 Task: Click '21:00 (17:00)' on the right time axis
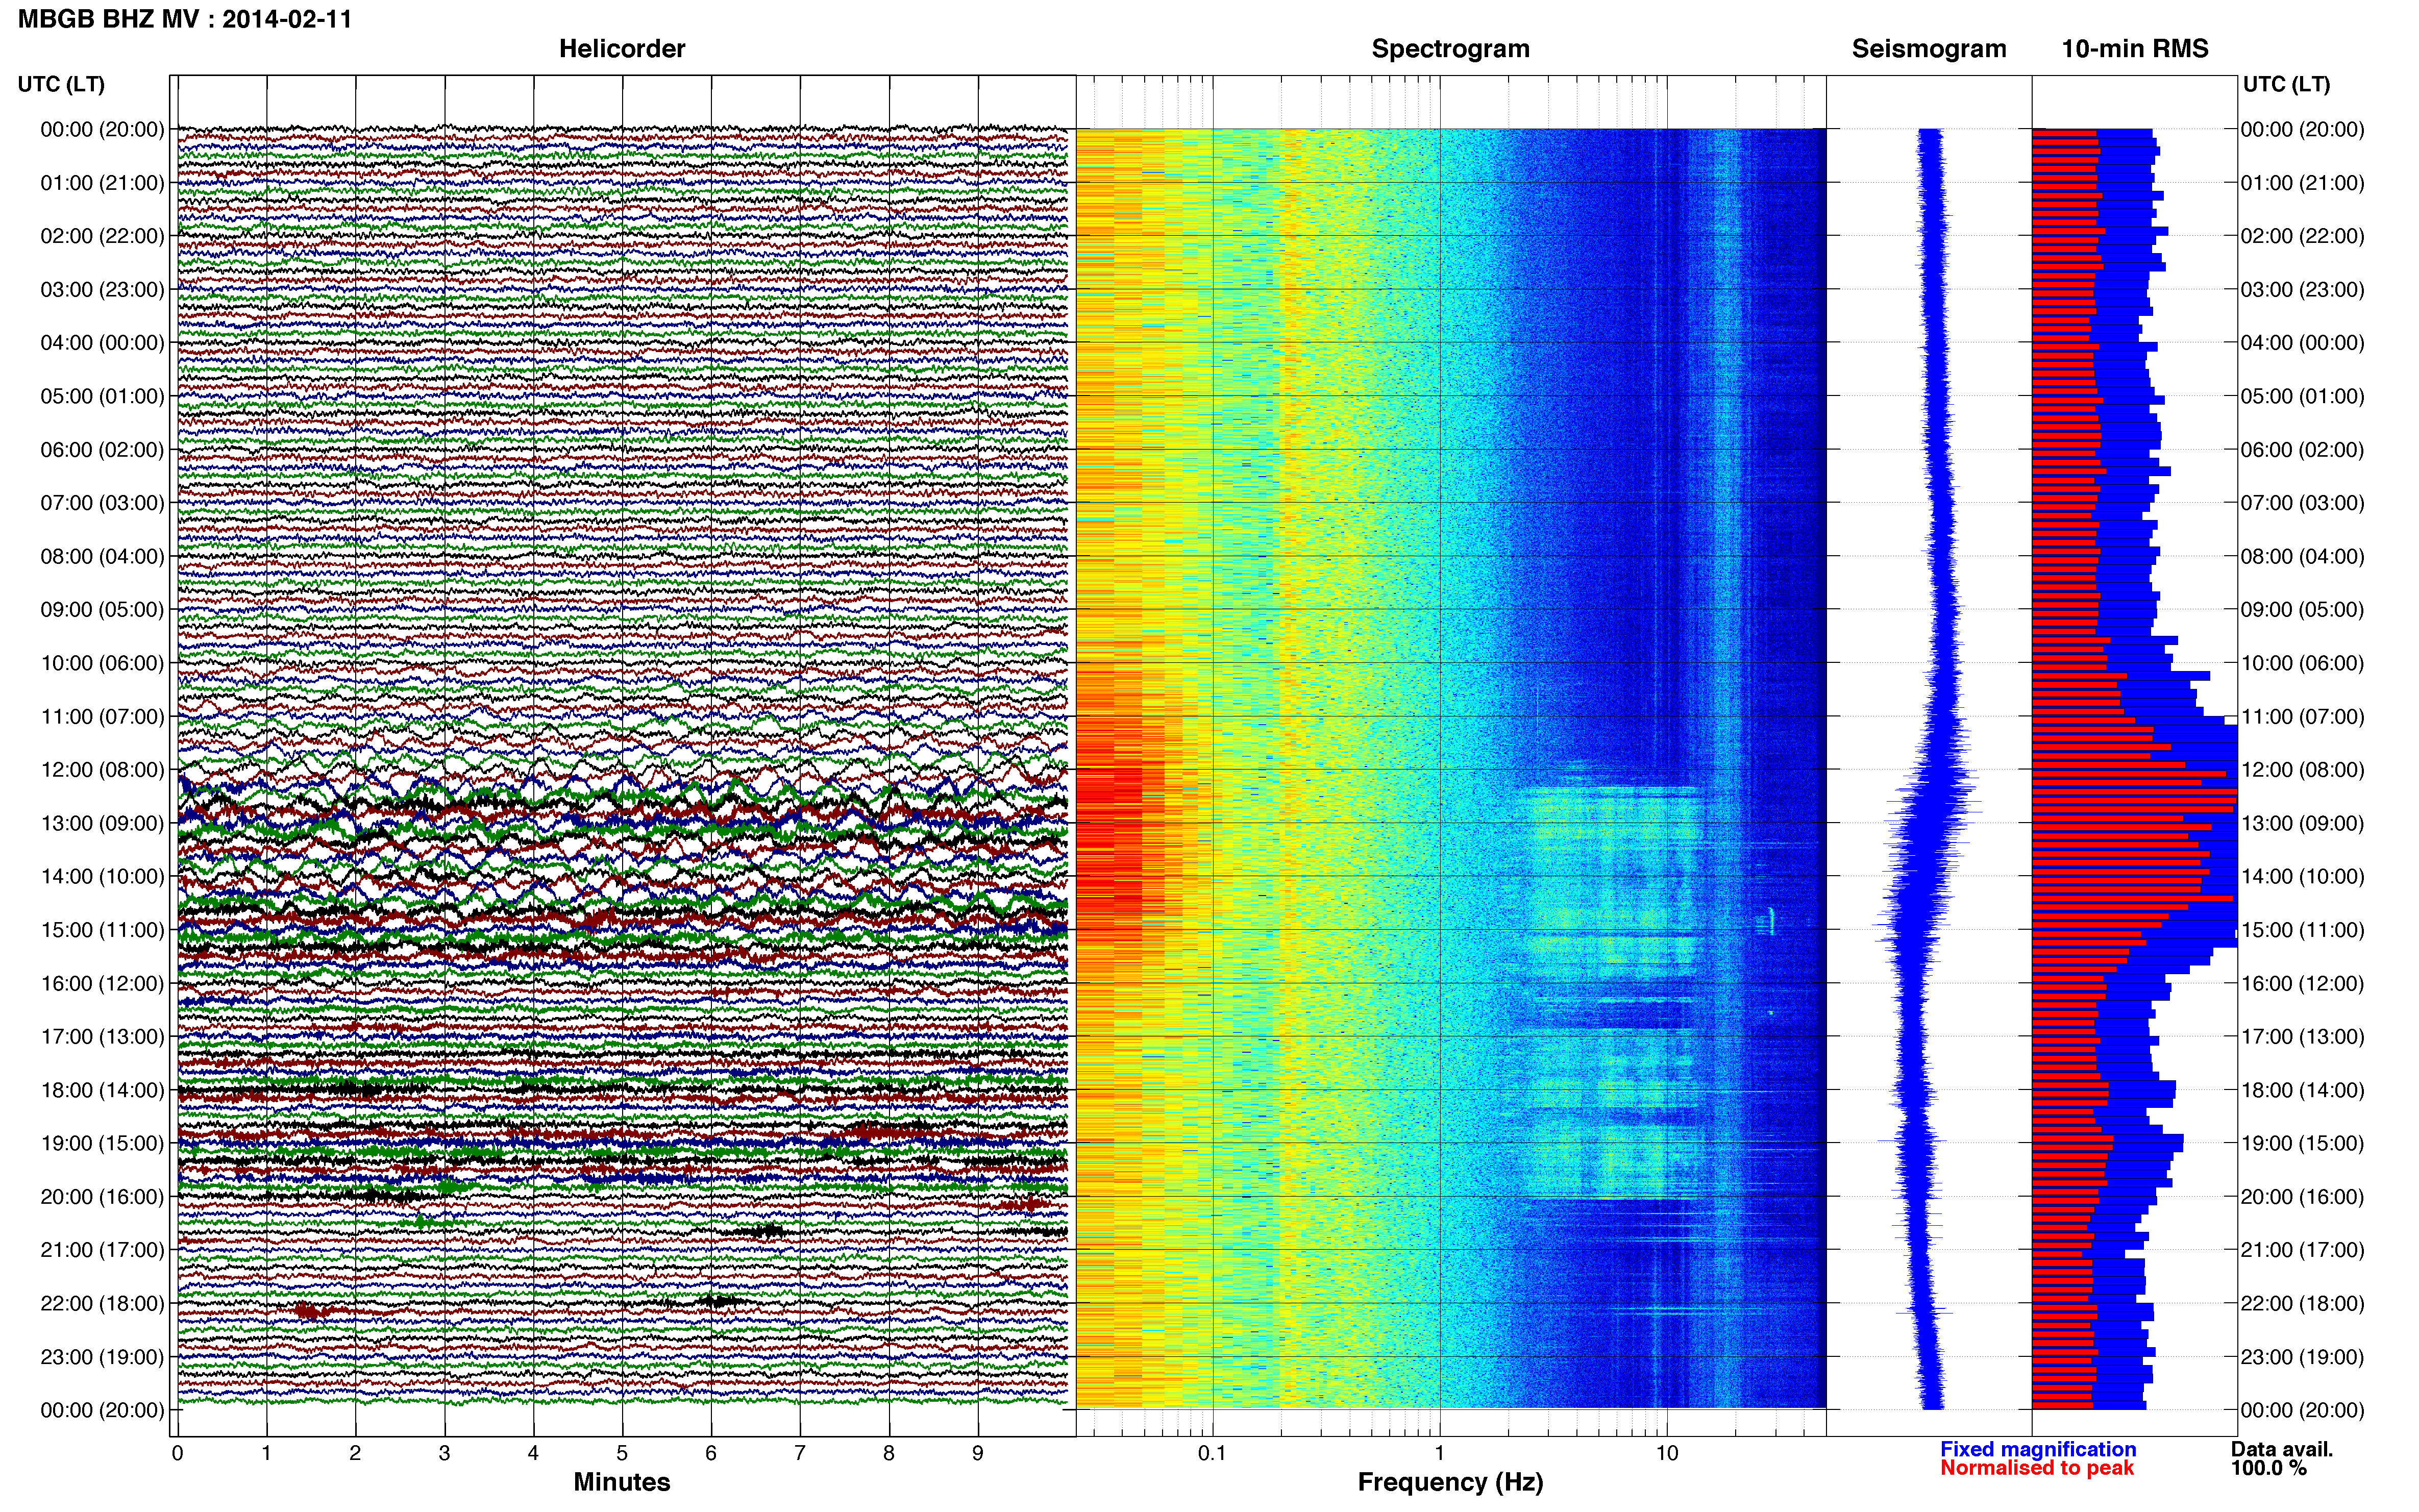(2302, 1250)
